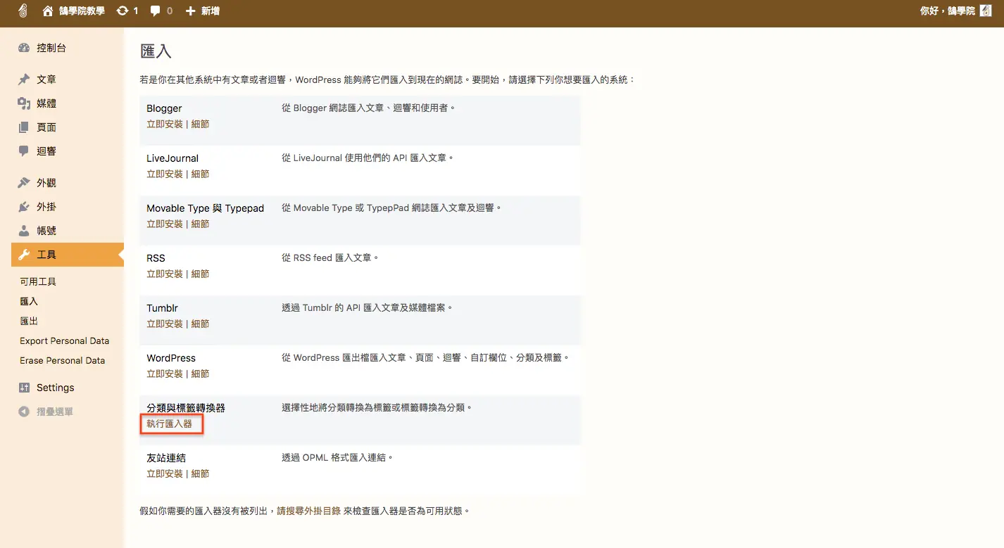The image size is (1004, 548).
Task: Open the 匯入 submenu item
Action: 29,301
